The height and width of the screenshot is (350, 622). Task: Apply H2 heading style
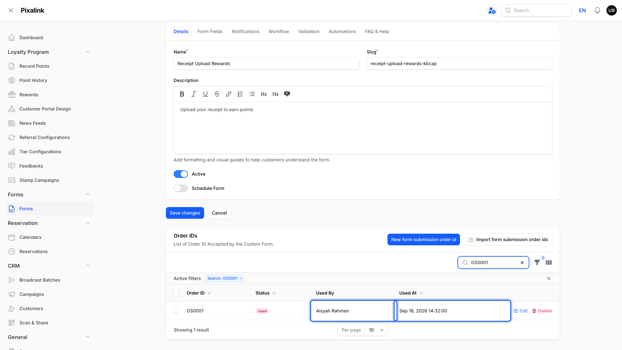(264, 94)
